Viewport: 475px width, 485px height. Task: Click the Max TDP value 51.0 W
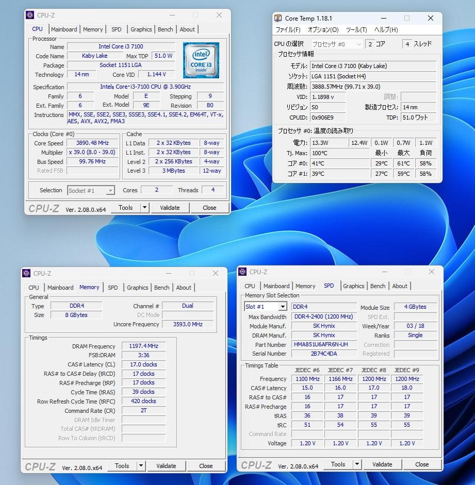pyautogui.click(x=163, y=56)
